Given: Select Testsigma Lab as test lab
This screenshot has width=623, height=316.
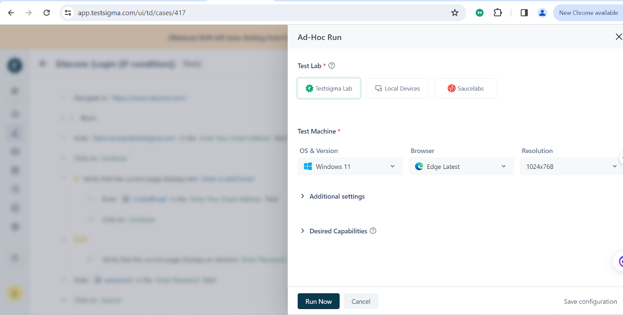Looking at the screenshot, I should (x=329, y=88).
